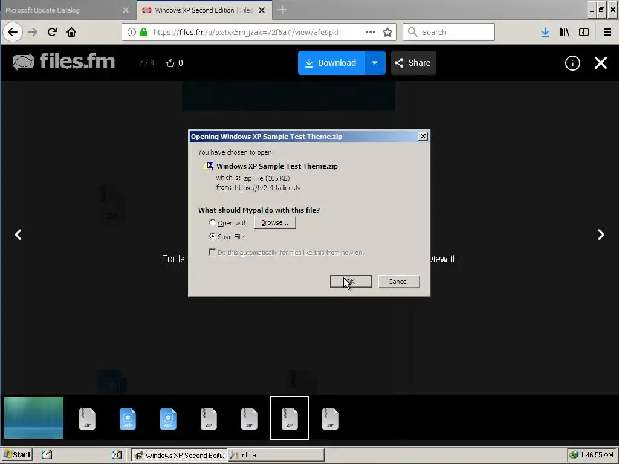Select the Save File radio option
This screenshot has width=619, height=464.
click(212, 236)
